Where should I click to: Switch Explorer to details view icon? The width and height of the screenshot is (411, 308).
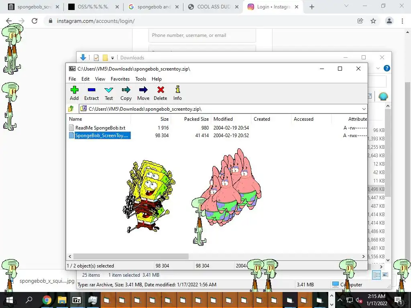(x=376, y=275)
